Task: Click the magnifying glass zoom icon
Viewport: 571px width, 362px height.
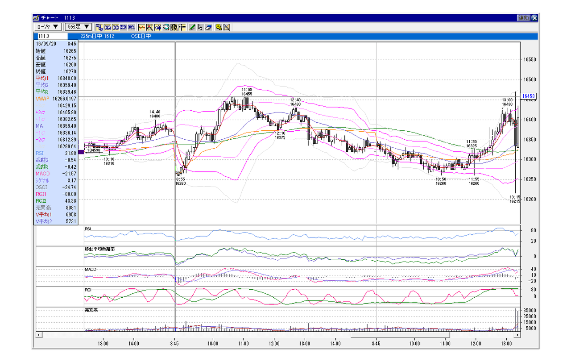Action: pyautogui.click(x=166, y=27)
